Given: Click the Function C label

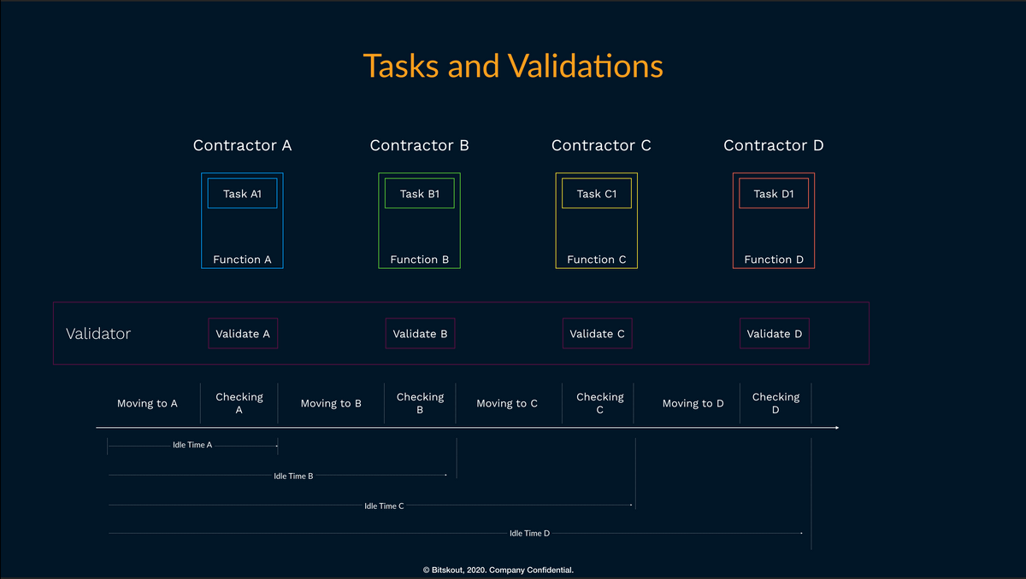Looking at the screenshot, I should pos(596,260).
